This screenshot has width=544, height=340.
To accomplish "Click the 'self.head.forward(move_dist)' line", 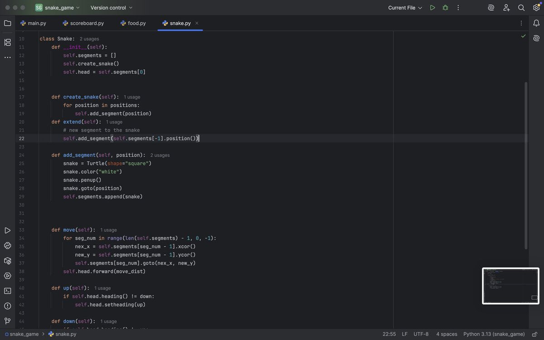I will (x=104, y=272).
